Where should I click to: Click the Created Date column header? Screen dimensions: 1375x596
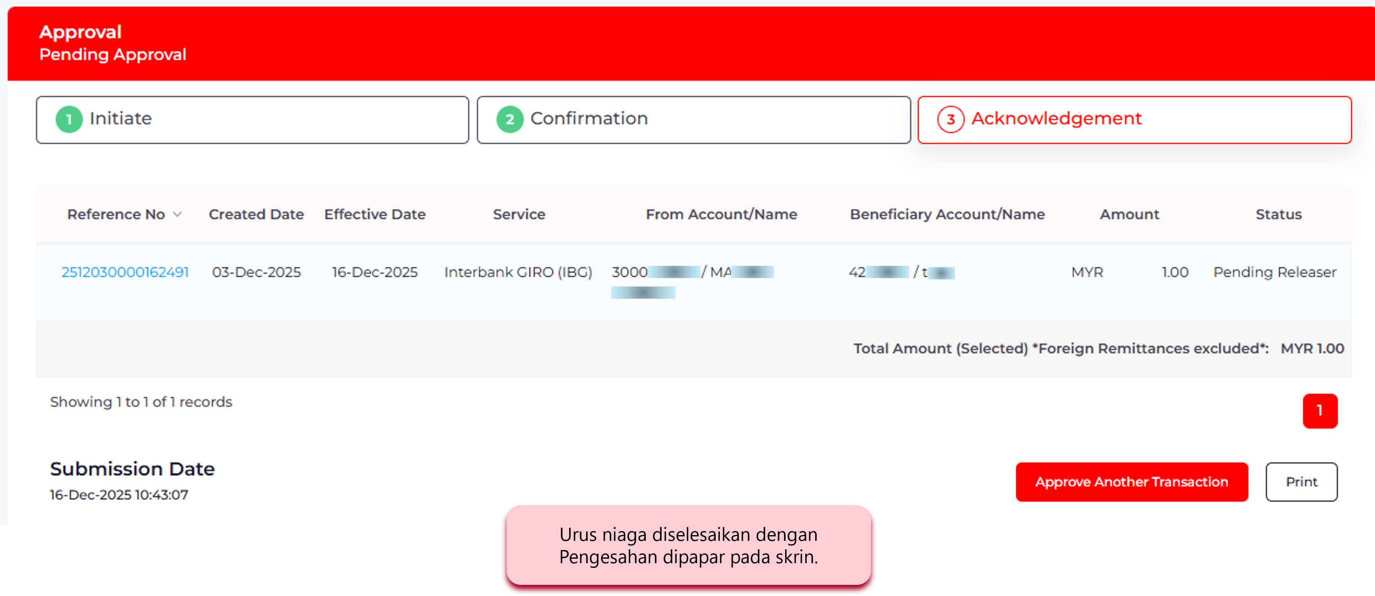point(256,214)
